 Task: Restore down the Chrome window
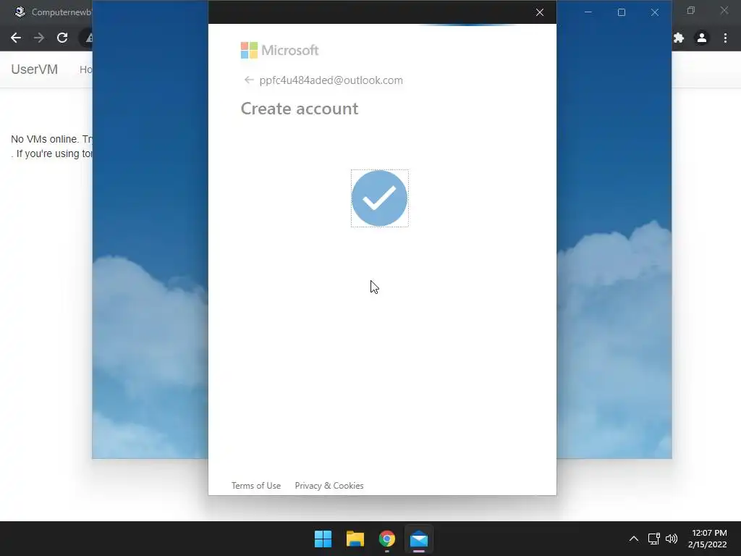point(691,10)
